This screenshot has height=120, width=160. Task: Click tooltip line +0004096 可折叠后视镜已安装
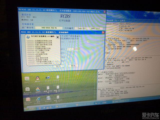click(43, 61)
